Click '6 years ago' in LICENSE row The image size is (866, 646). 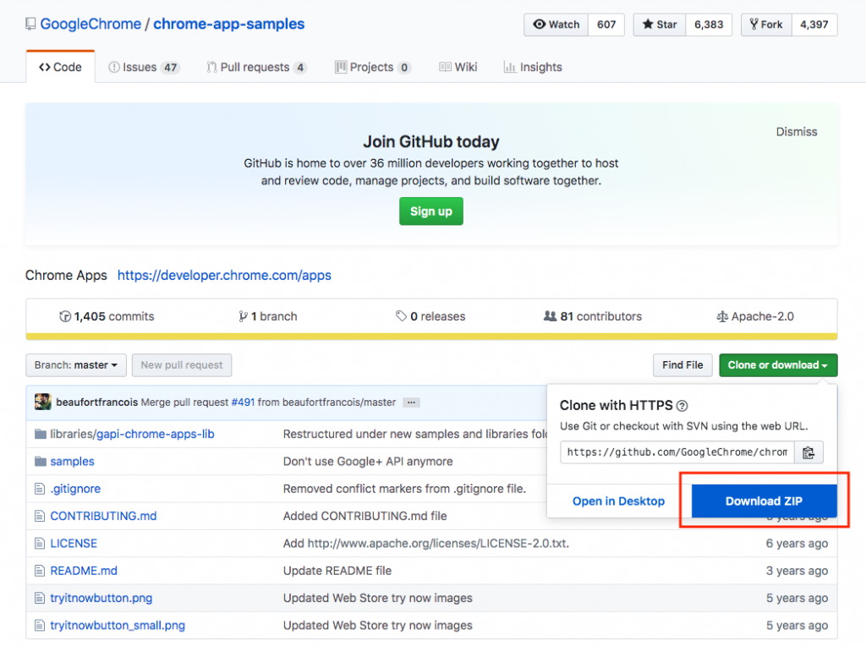pos(797,544)
